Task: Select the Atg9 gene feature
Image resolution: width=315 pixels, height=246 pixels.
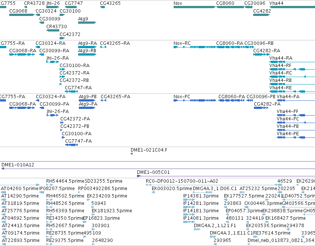Action: coord(87,23)
